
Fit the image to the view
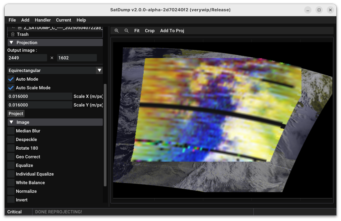(x=137, y=31)
